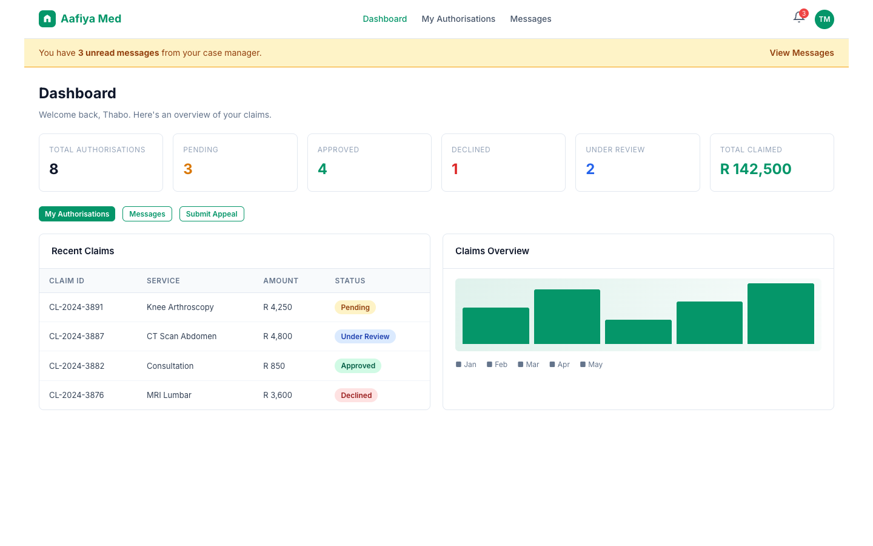Click the Submit Appeal button
Screen dimensions: 873x546
point(212,214)
